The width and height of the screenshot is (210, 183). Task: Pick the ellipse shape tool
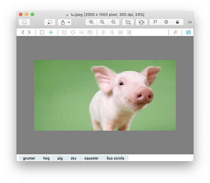(73, 32)
